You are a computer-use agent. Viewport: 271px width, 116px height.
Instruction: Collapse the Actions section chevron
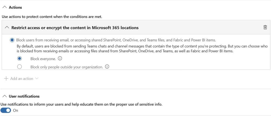coord(4,7)
